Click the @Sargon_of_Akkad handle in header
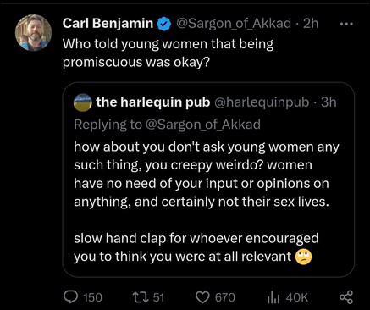370x310 pixels. [x=234, y=24]
